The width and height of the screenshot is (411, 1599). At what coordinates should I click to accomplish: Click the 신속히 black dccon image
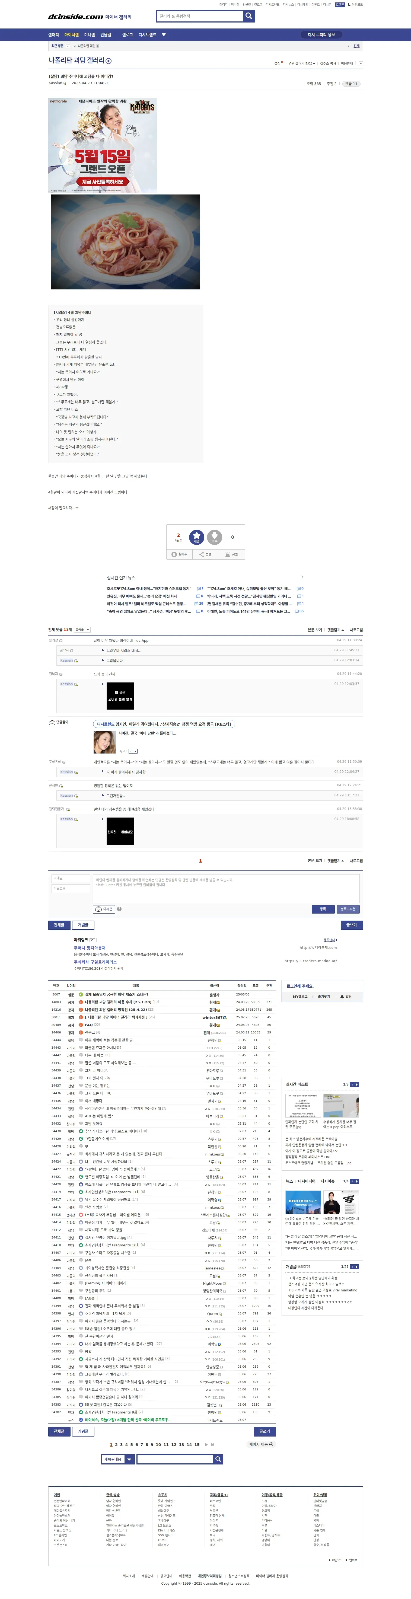coord(120,831)
